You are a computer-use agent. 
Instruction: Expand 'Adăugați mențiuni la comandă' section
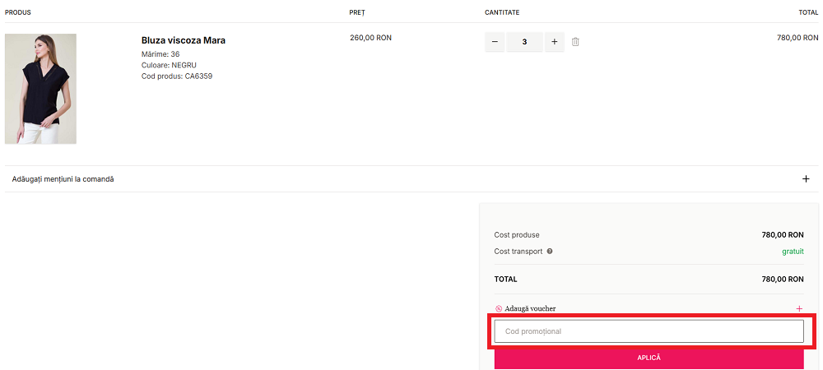pyautogui.click(x=63, y=179)
